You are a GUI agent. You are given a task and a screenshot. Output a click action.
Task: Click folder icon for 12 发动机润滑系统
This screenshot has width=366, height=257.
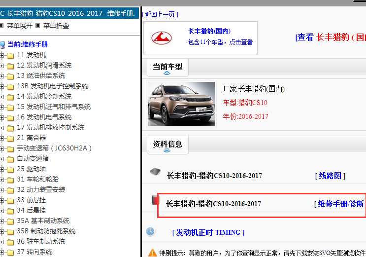point(10,66)
